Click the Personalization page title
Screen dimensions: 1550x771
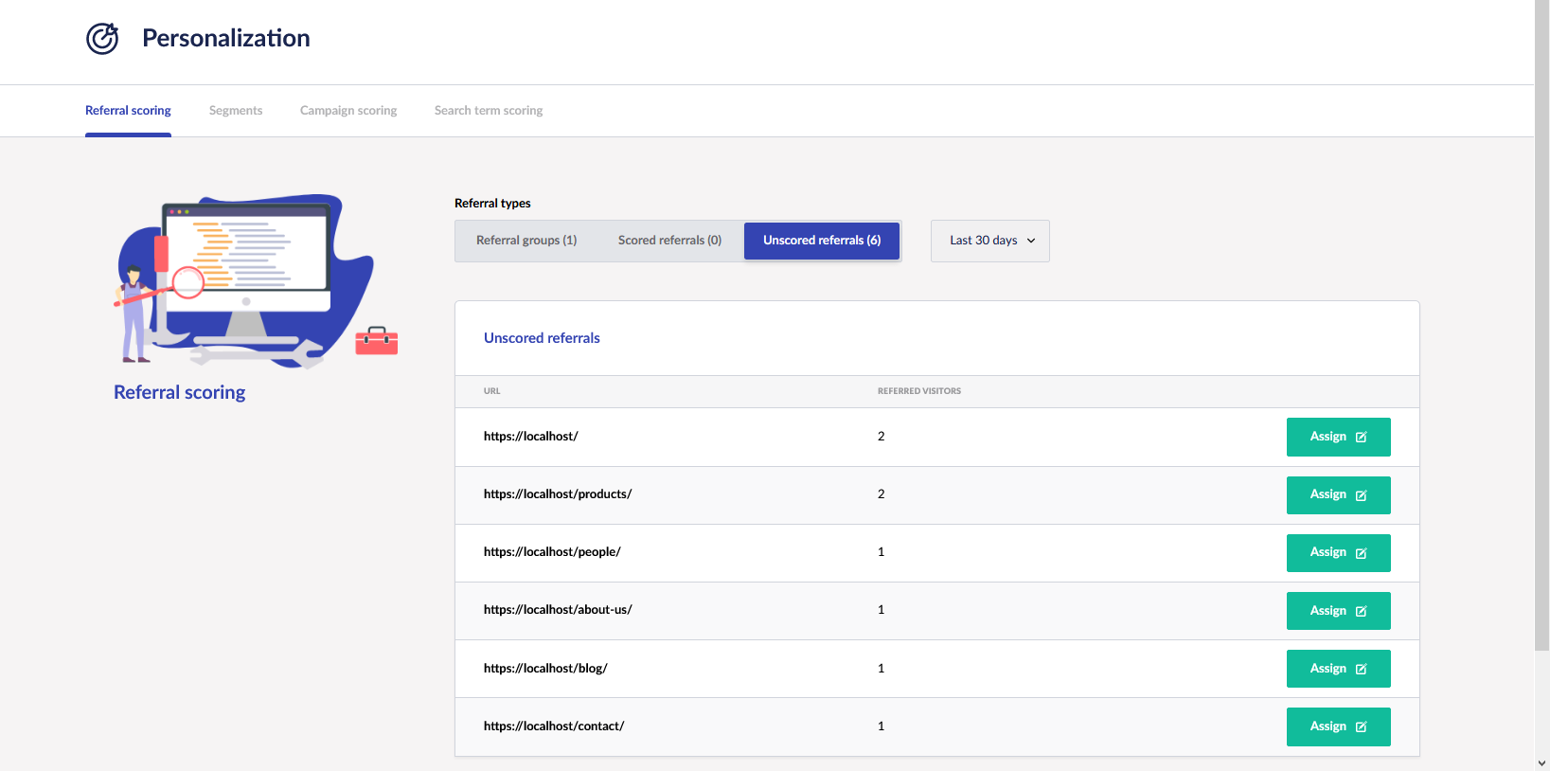tap(226, 38)
